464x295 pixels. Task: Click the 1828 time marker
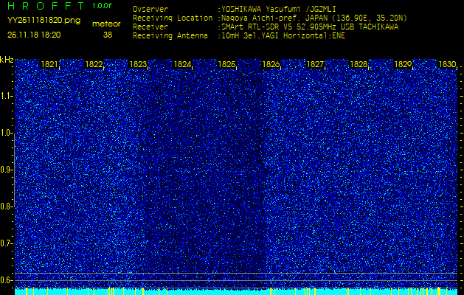click(x=359, y=64)
